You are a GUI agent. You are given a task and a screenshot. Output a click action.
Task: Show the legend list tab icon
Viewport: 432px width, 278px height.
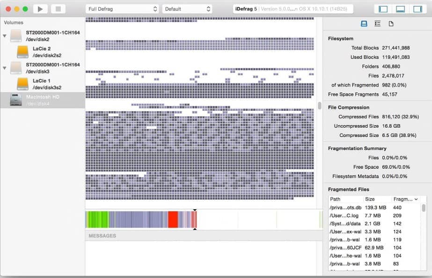[x=377, y=24]
